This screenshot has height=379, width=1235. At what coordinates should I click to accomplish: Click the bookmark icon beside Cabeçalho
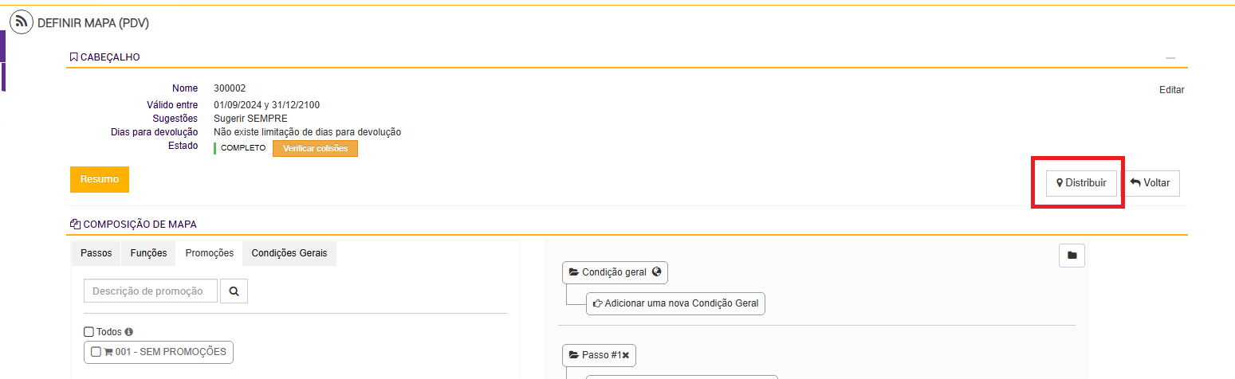tap(73, 57)
